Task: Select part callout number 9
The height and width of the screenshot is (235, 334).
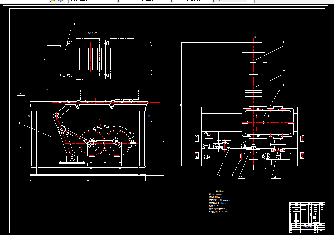Action: coord(283,85)
